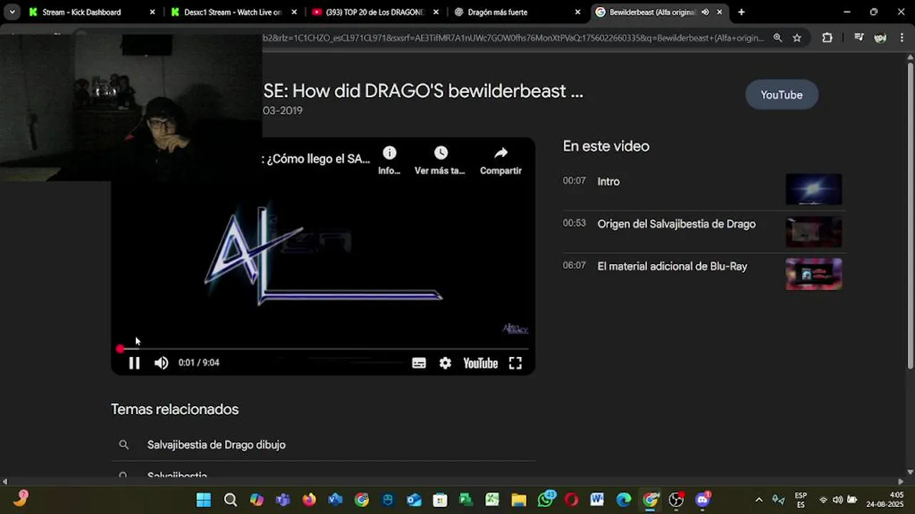Image resolution: width=915 pixels, height=514 pixels.
Task: Jump to Origen del Salvajibestia de Drago chapter
Action: [676, 223]
